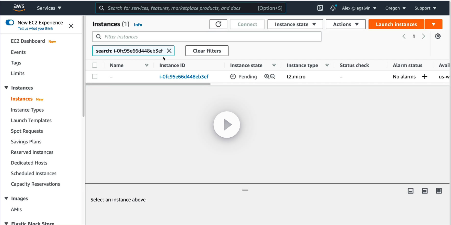Open instance i-0fc95e66d448eb3ef link

[184, 76]
